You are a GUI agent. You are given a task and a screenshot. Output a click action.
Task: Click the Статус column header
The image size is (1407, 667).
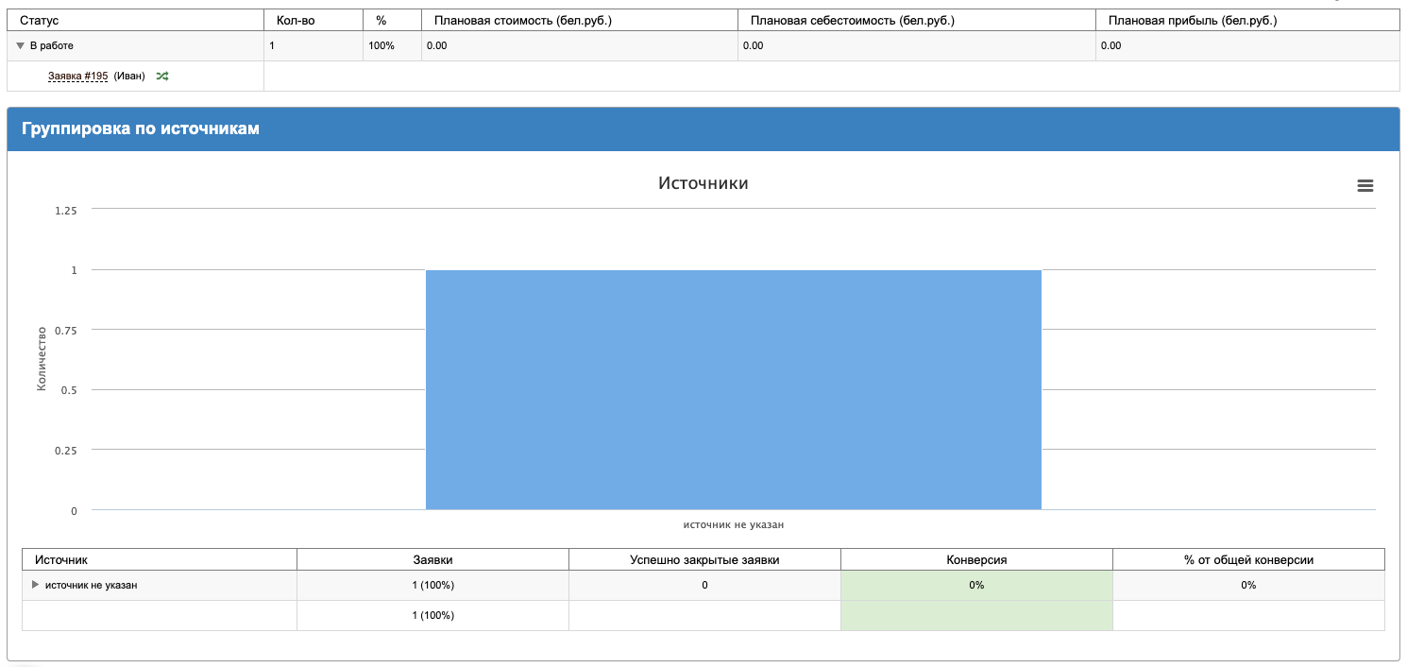[x=40, y=20]
